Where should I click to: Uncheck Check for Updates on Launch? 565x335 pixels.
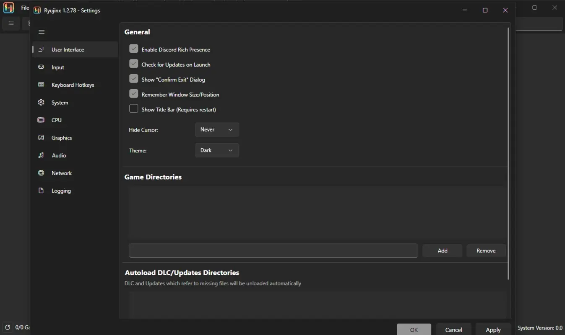click(133, 64)
